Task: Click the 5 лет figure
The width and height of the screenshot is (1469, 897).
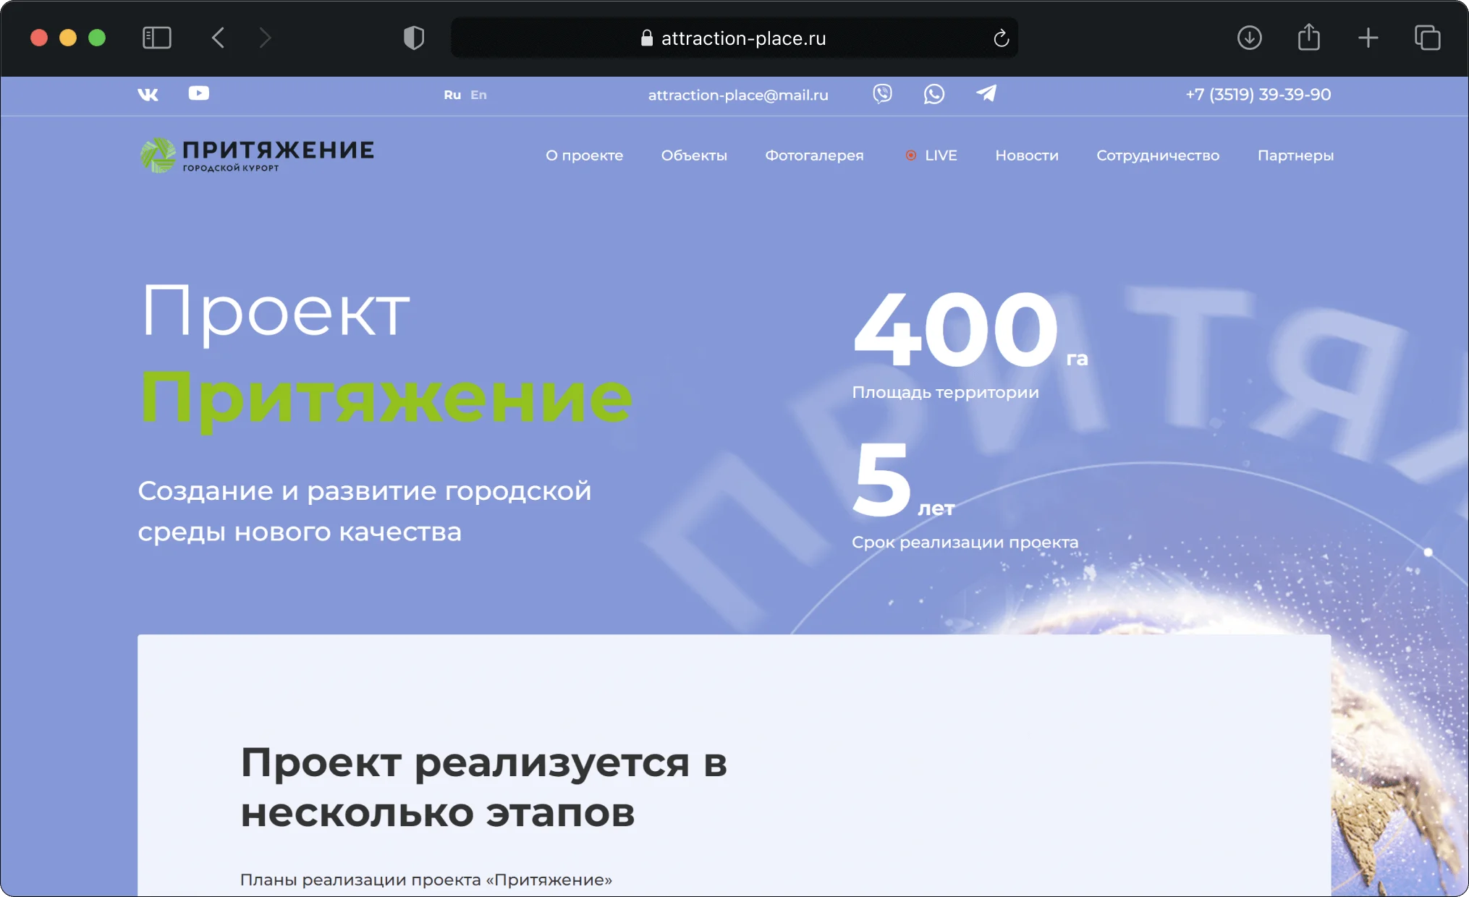Action: click(x=904, y=480)
